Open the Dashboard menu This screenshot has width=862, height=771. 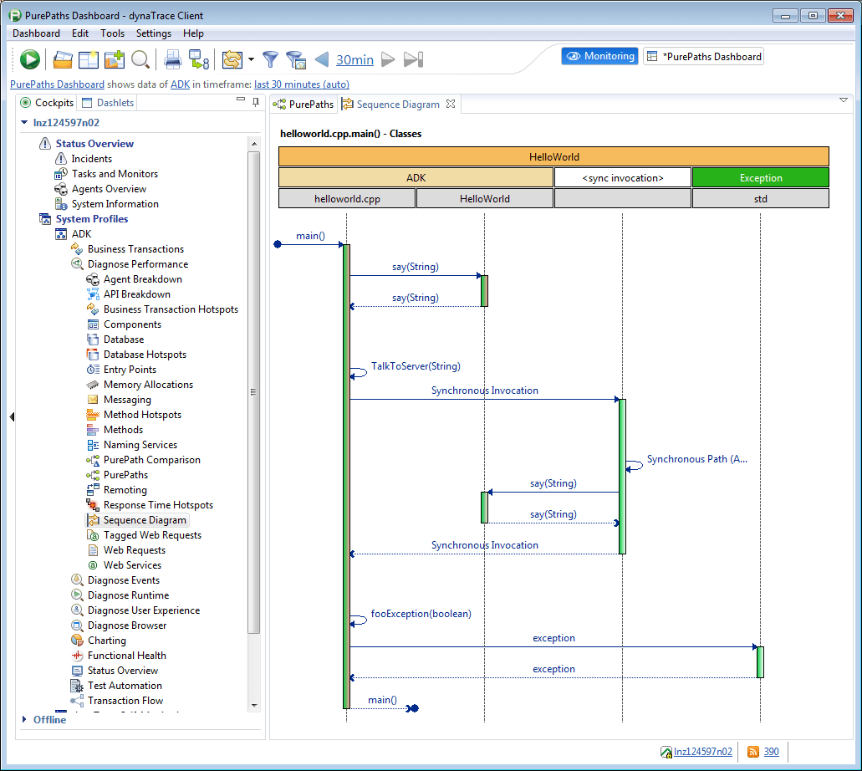(x=36, y=33)
